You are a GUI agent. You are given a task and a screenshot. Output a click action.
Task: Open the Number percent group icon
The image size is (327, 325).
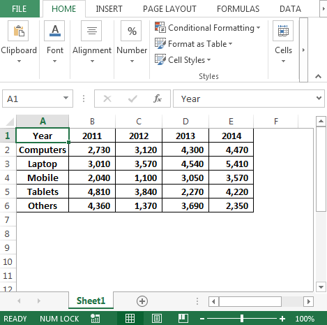[131, 31]
